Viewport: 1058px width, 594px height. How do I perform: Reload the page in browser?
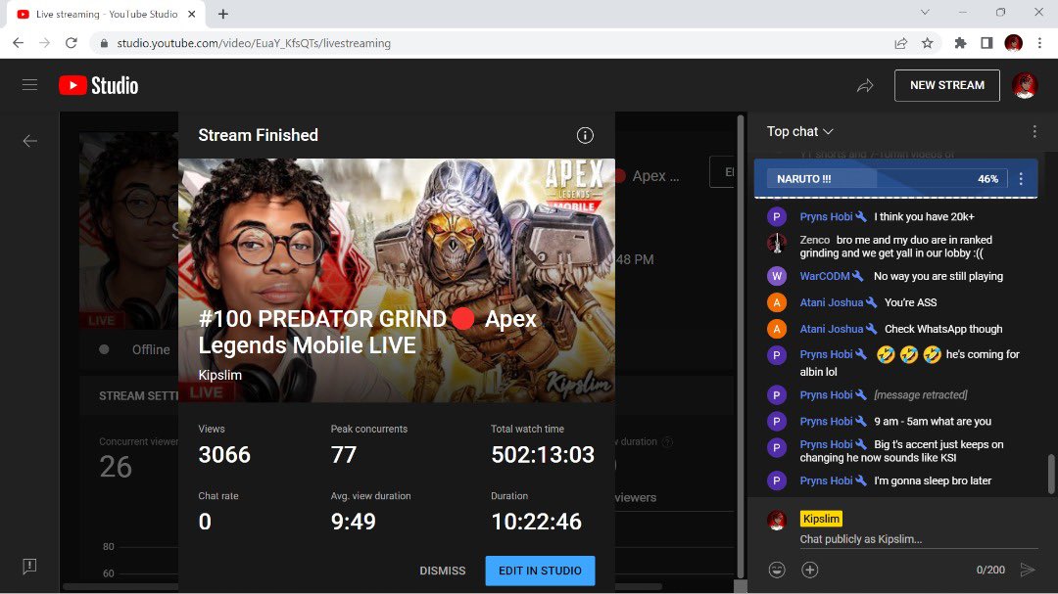click(71, 43)
